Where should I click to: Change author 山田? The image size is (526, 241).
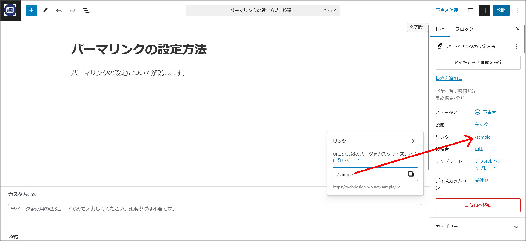pos(479,149)
